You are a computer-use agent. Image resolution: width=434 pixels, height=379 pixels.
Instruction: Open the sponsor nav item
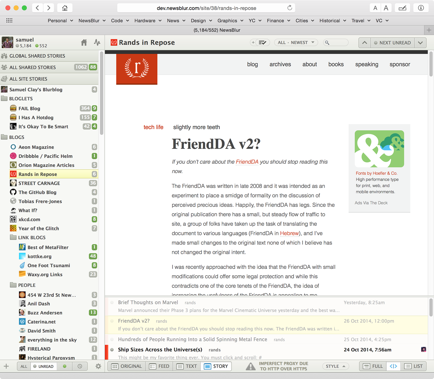click(x=400, y=64)
